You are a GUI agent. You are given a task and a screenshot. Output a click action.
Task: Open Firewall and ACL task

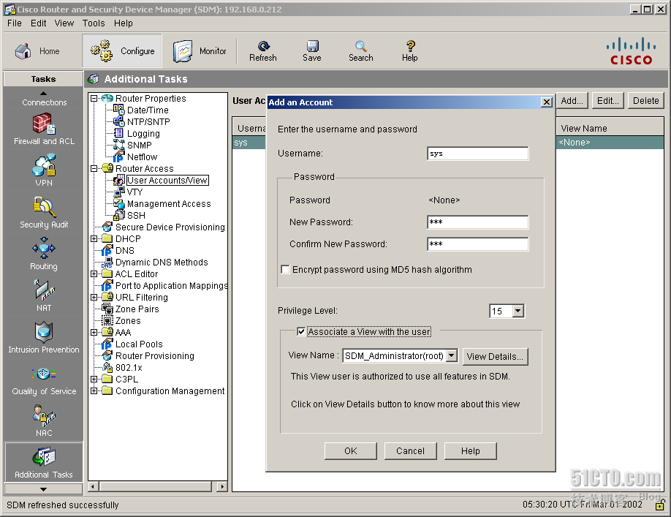(x=44, y=129)
